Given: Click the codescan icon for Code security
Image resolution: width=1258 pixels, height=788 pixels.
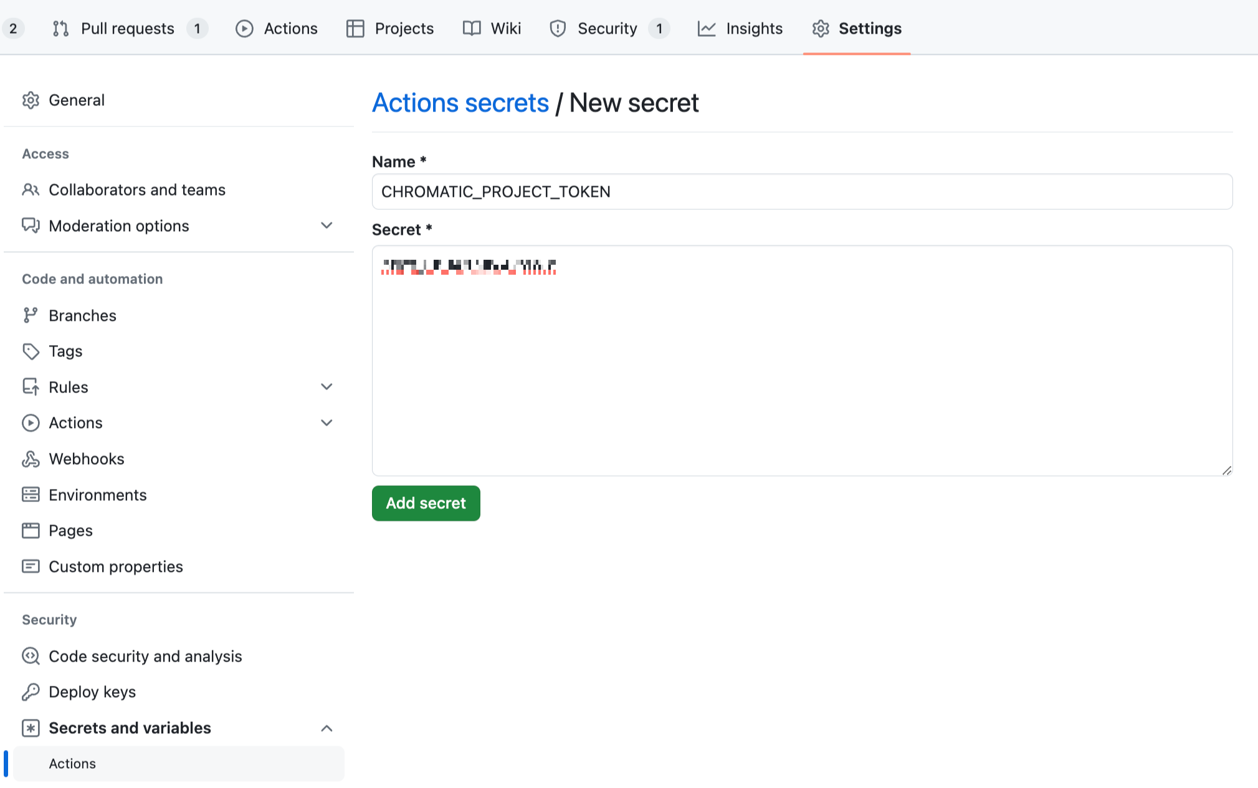Looking at the screenshot, I should coord(31,656).
